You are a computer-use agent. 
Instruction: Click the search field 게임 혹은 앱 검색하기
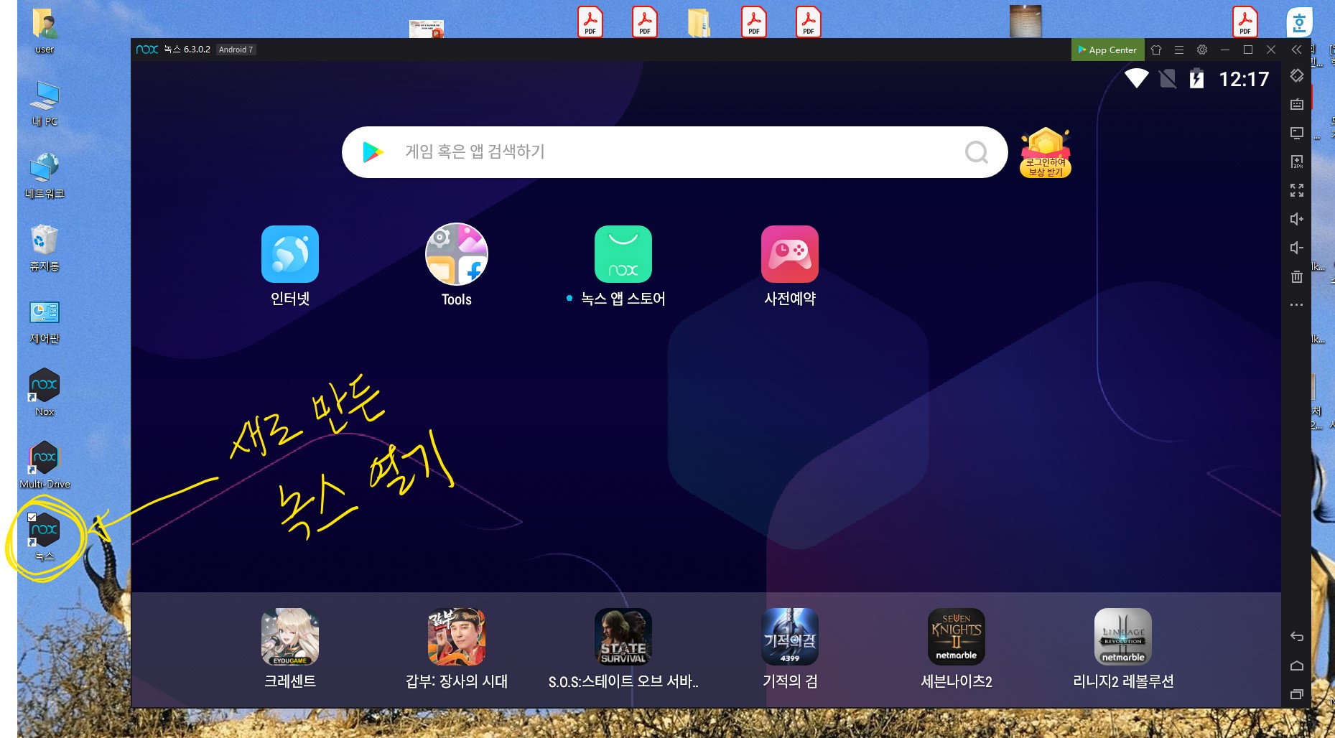click(x=675, y=152)
